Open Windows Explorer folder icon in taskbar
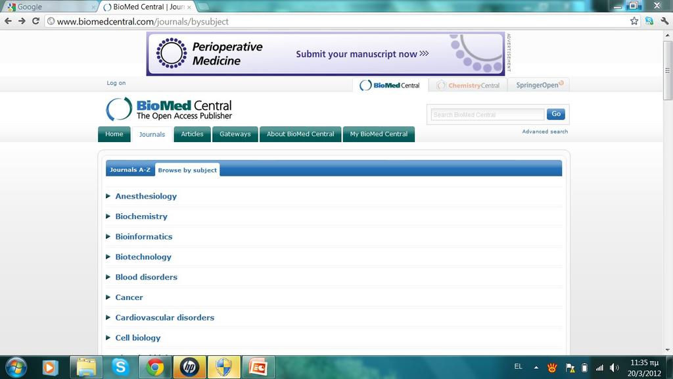Image resolution: width=673 pixels, height=379 pixels. tap(86, 367)
